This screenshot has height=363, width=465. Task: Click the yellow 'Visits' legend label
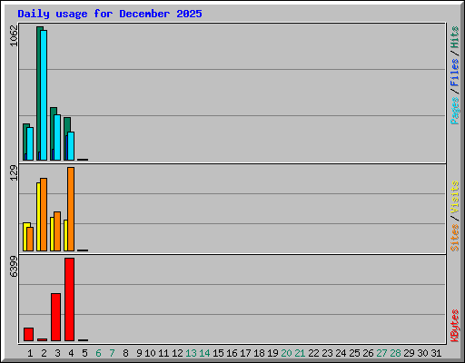(x=455, y=197)
